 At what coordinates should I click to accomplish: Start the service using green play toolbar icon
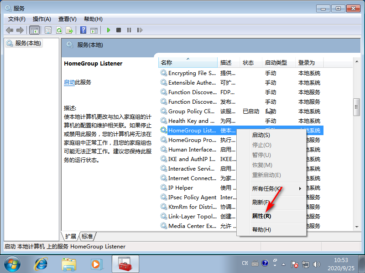(109, 30)
